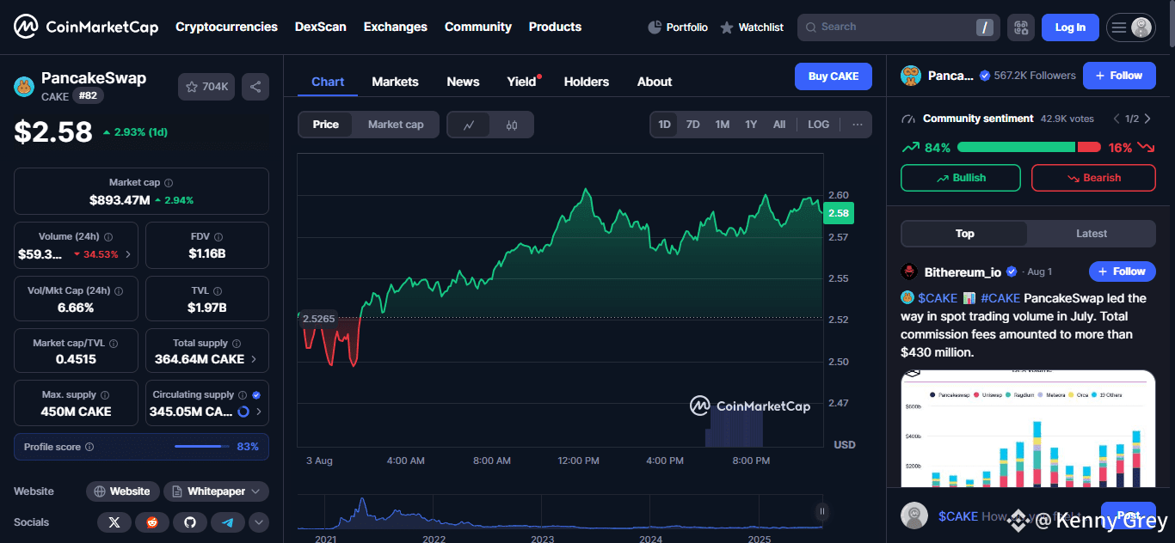Open the Products menu
Viewport: 1175px width, 543px height.
click(x=555, y=27)
